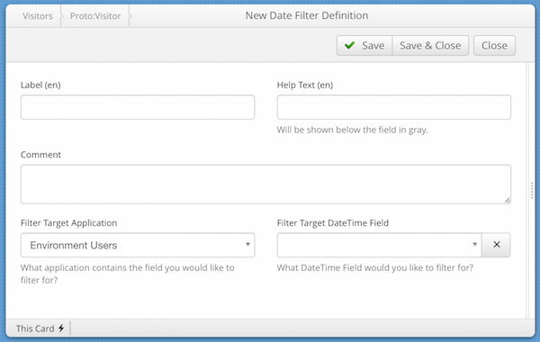This screenshot has height=342, width=540.
Task: Click the Close button
Action: coord(494,46)
